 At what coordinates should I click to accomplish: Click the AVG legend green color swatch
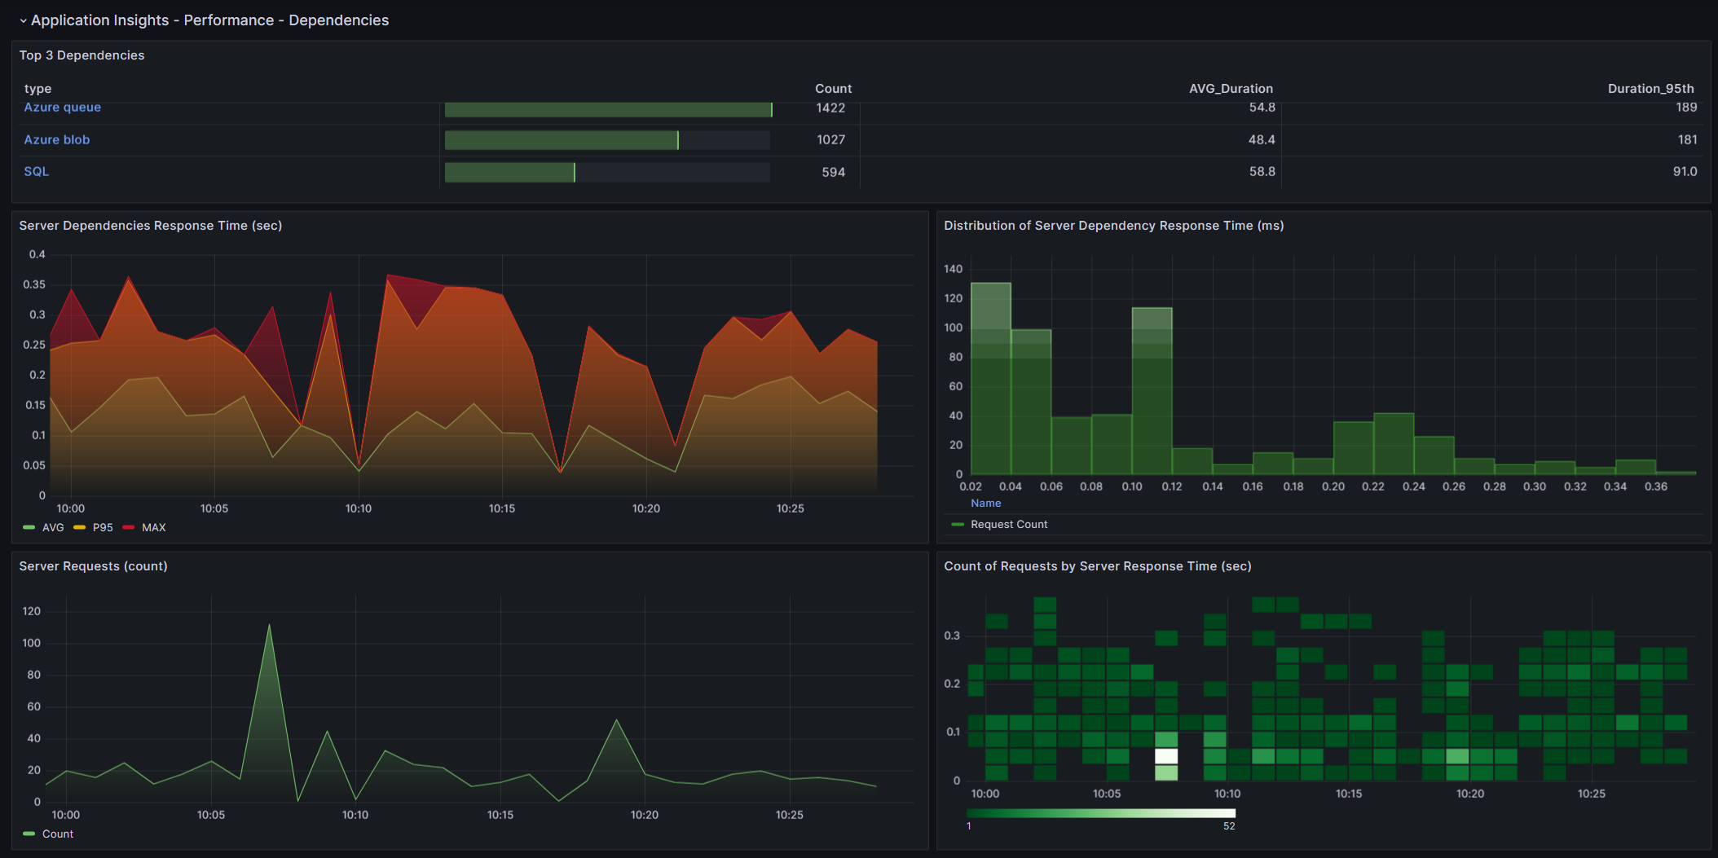pos(29,528)
